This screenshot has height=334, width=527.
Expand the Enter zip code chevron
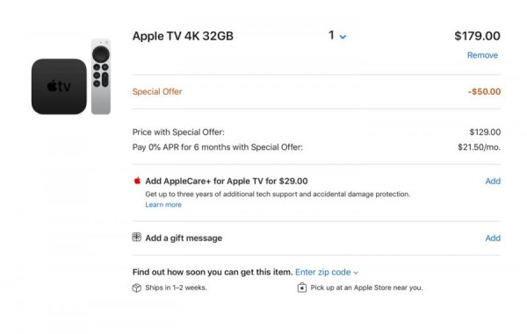(356, 273)
